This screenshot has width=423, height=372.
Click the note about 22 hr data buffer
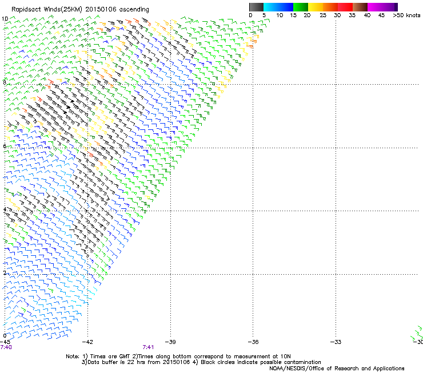coord(201,362)
